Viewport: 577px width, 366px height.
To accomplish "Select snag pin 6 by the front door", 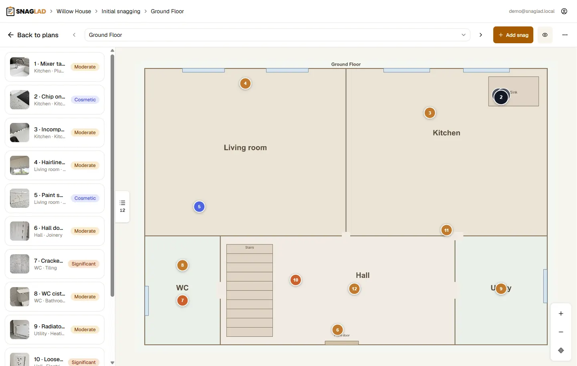I will [x=337, y=330].
